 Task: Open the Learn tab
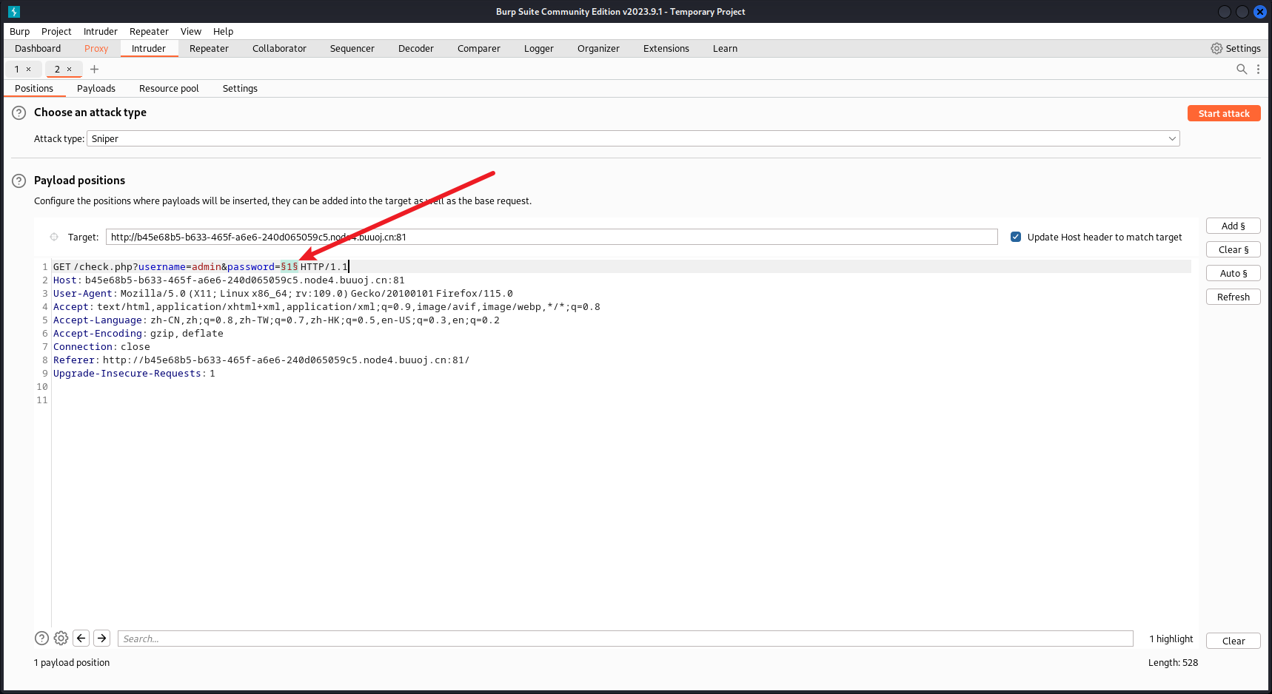[725, 48]
